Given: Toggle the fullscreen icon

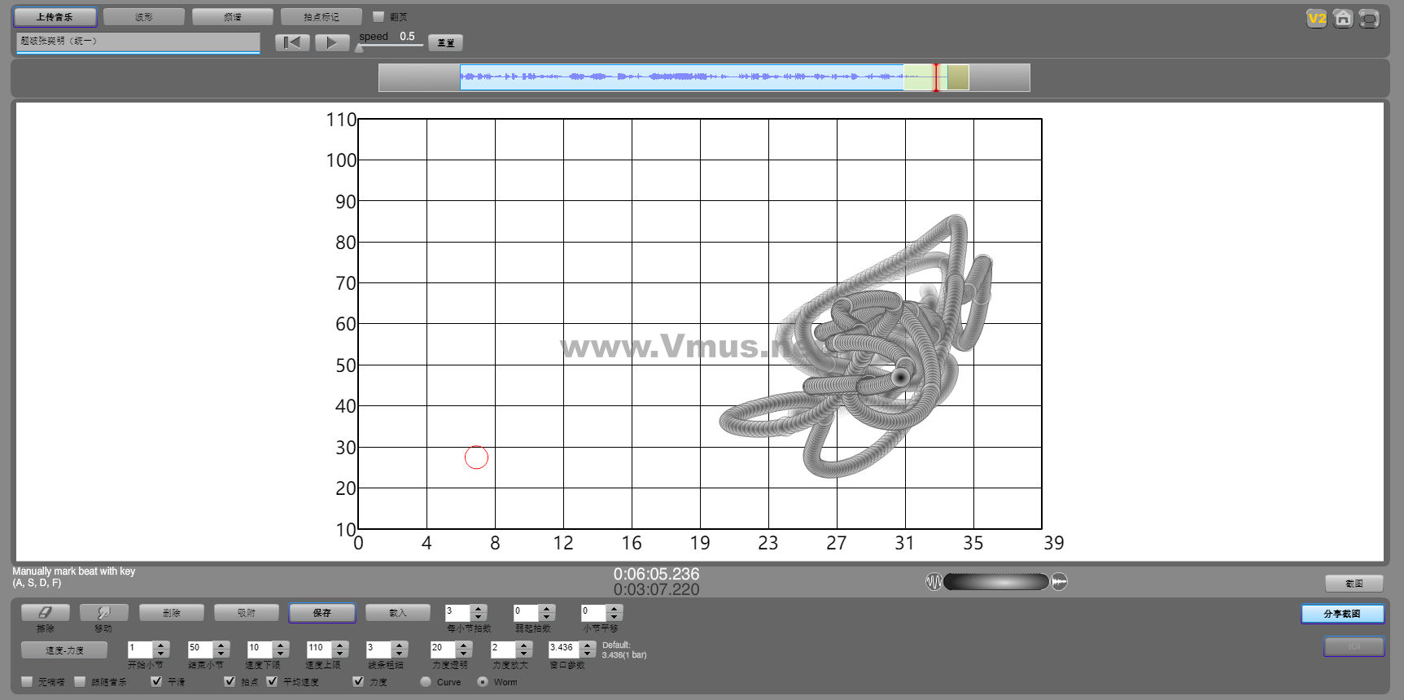Looking at the screenshot, I should pyautogui.click(x=1369, y=18).
